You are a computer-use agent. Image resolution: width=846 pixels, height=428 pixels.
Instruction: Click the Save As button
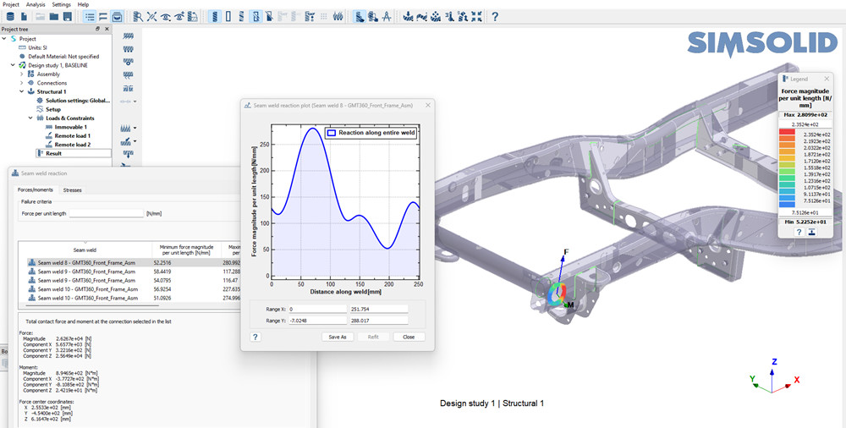(337, 337)
